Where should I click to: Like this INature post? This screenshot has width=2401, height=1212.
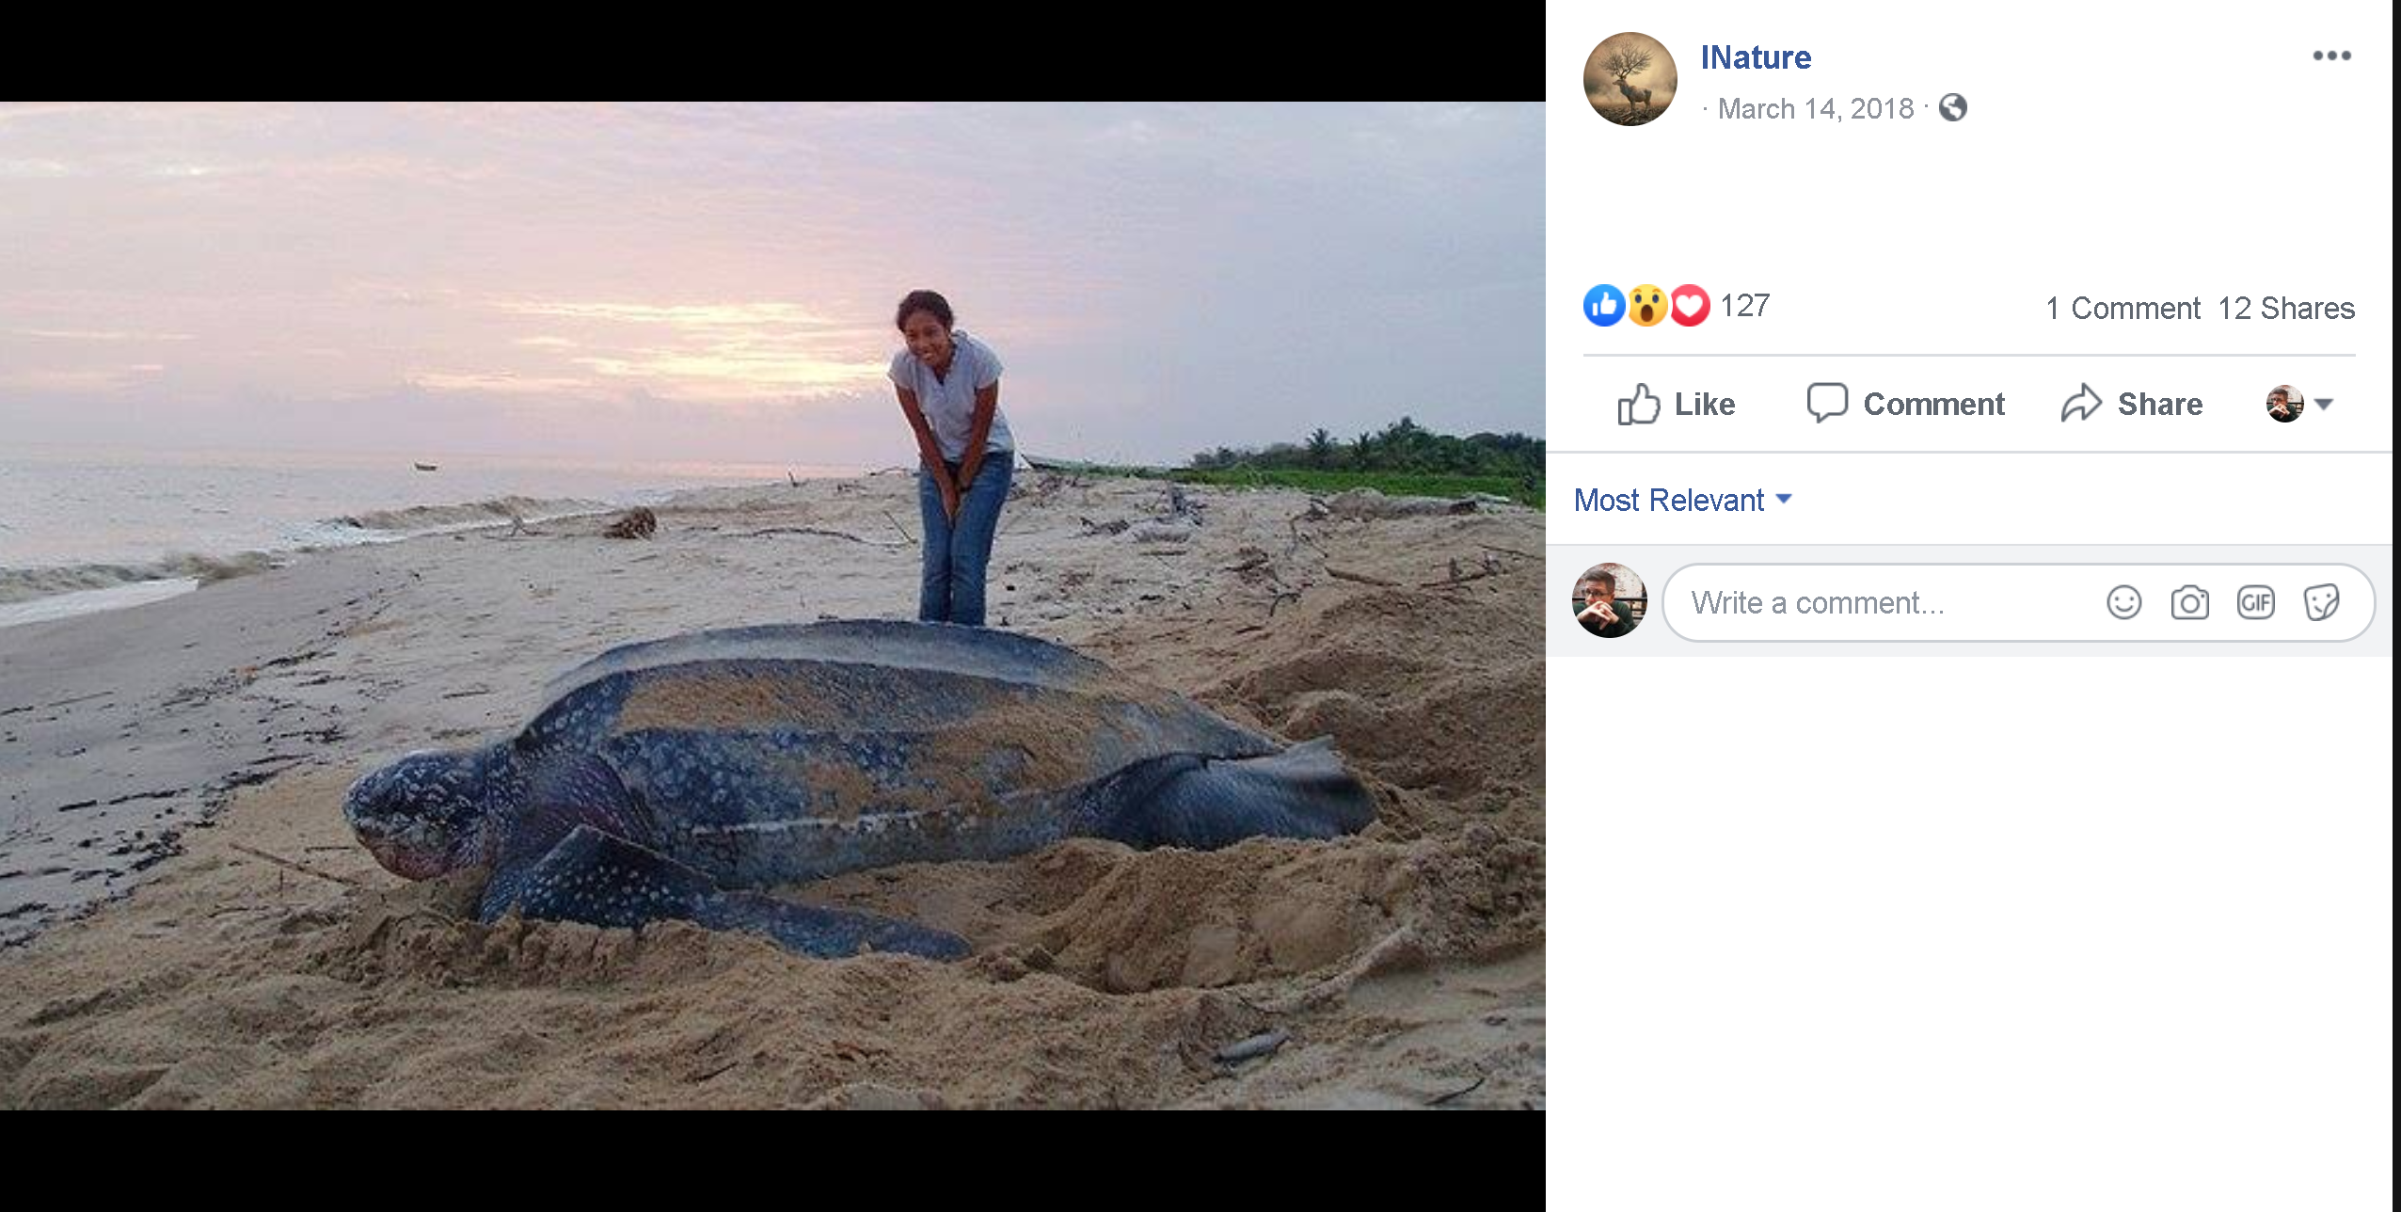pos(1677,405)
